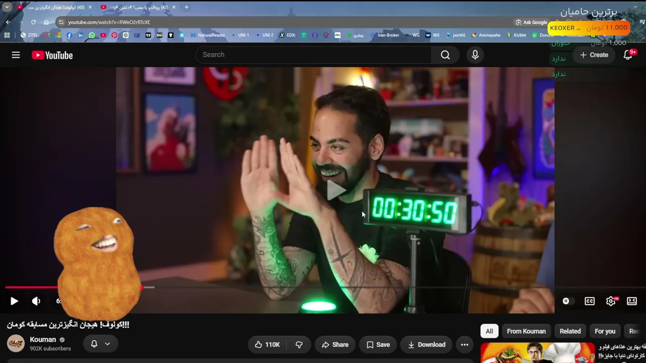The width and height of the screenshot is (646, 363).
Task: Like the video with 110K thumbs-up
Action: [x=267, y=345]
